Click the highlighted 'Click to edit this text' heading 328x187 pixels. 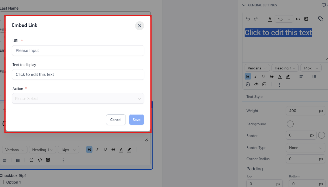pyautogui.click(x=278, y=32)
